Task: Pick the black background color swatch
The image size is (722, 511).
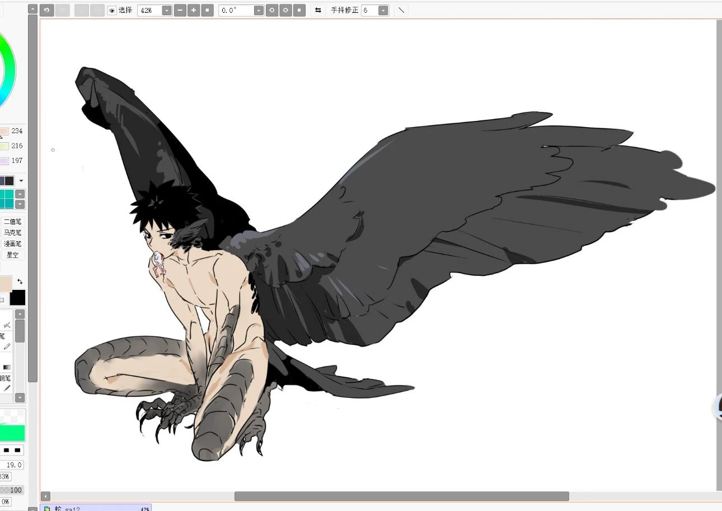Action: pyautogui.click(x=17, y=297)
